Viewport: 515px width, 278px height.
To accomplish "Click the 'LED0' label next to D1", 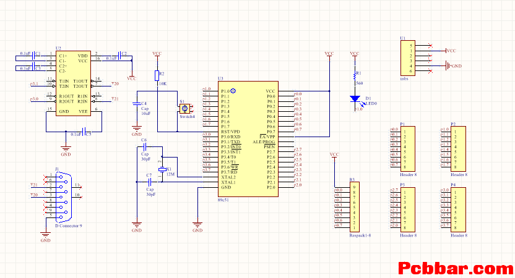I will 371,104.
